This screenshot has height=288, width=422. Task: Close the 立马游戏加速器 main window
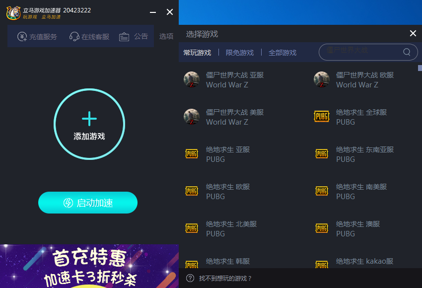pos(170,12)
